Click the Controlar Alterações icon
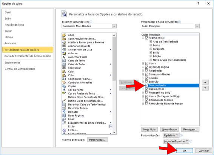 coord(64,83)
